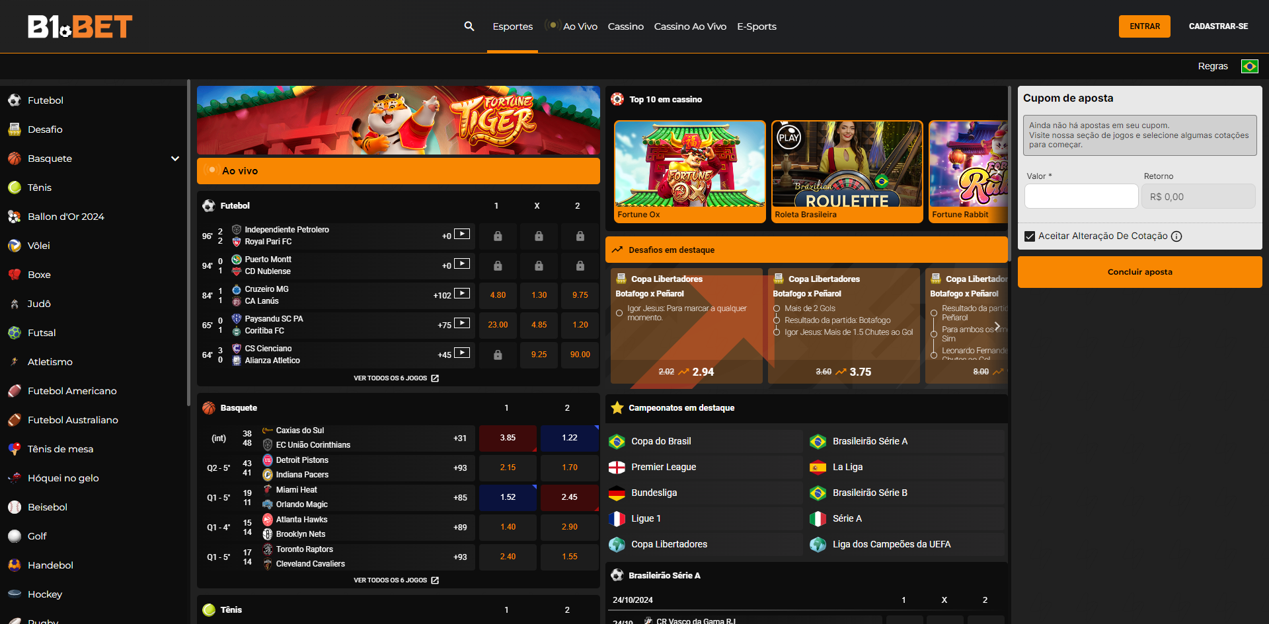Open Cassino tab
The height and width of the screenshot is (624, 1269).
tap(626, 26)
